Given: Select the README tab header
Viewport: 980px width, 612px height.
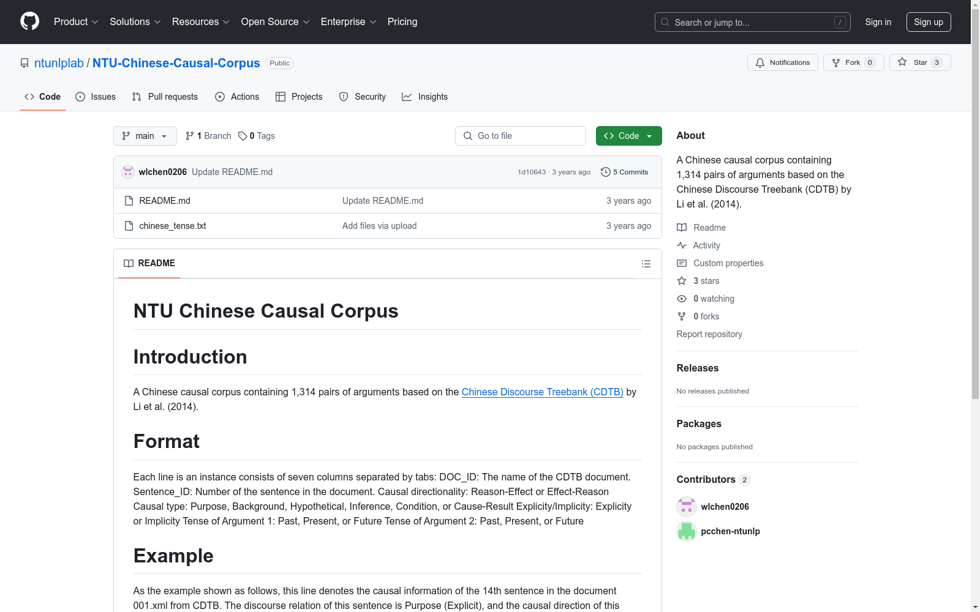Looking at the screenshot, I should (149, 263).
